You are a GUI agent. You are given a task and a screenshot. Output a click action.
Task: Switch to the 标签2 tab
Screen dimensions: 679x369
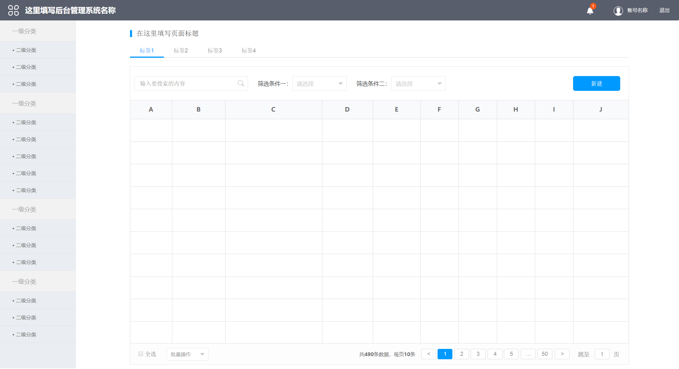tap(181, 51)
